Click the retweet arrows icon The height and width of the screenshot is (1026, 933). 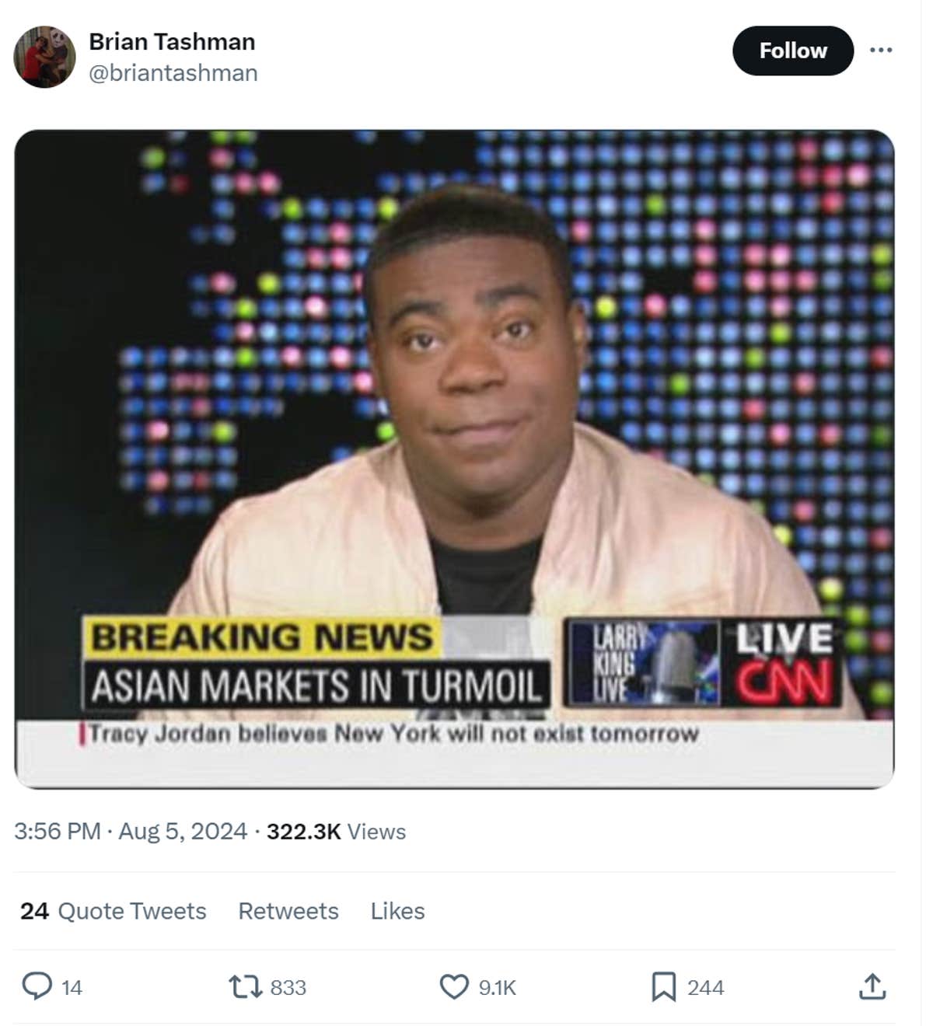(246, 987)
